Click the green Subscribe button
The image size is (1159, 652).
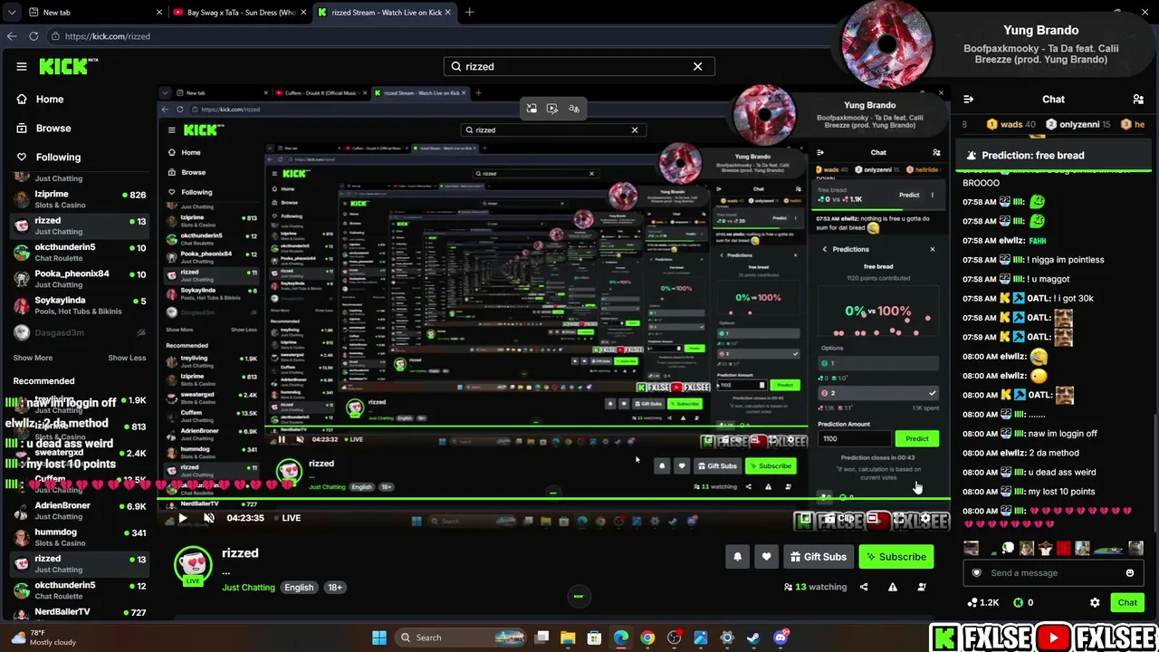(896, 557)
